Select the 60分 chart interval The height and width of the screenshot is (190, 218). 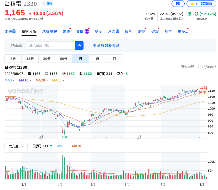point(64,59)
